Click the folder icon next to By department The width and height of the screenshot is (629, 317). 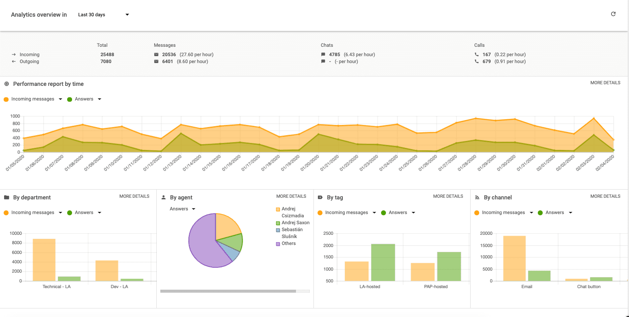6,197
